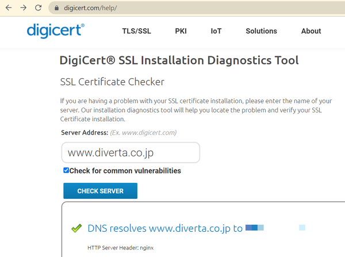
Task: Uncheck Check for common vulnerabilities
Action: tap(66, 170)
